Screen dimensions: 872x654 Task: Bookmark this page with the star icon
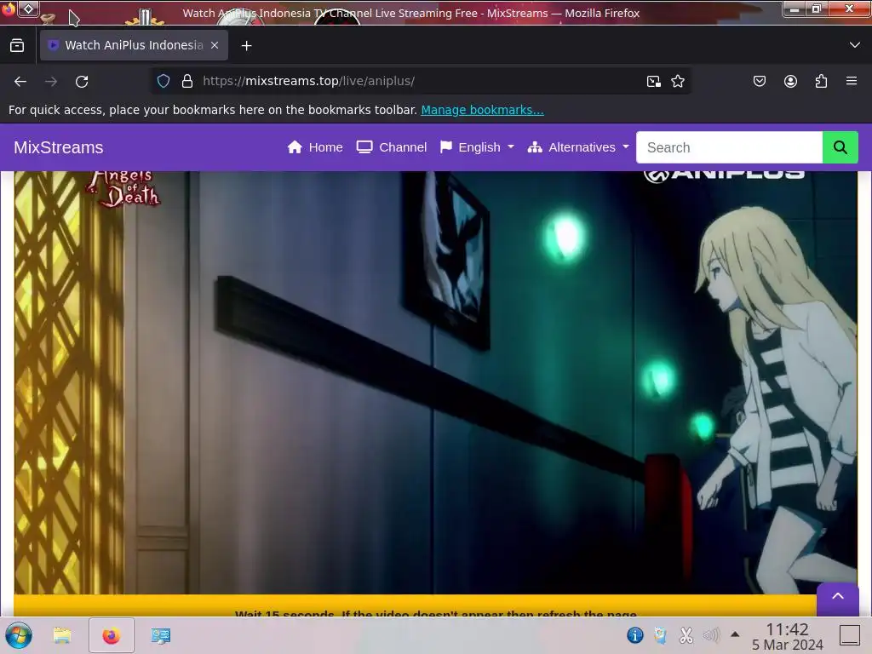coord(677,81)
